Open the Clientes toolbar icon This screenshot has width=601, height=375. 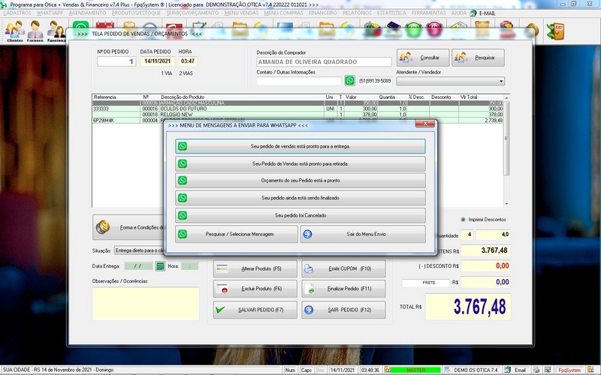coord(14,31)
